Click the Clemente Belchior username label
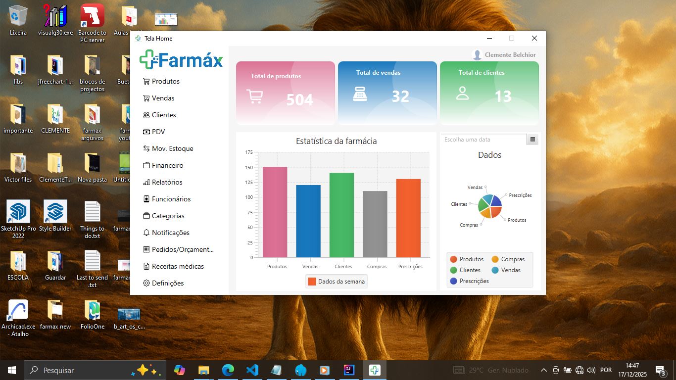Screen dimensions: 676x380 [x=510, y=55]
